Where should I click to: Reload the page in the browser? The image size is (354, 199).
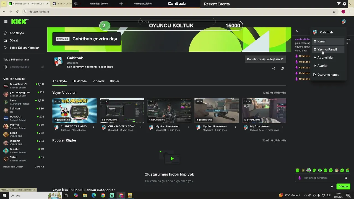click(17, 12)
